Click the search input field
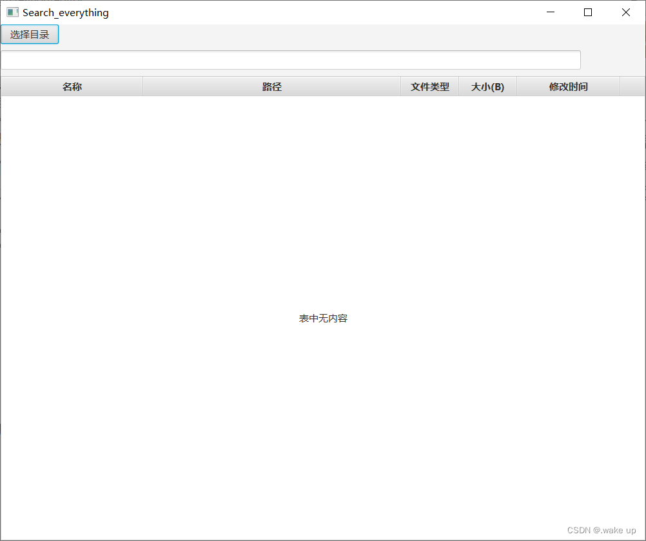Viewport: 646px width, 541px height. [x=290, y=59]
